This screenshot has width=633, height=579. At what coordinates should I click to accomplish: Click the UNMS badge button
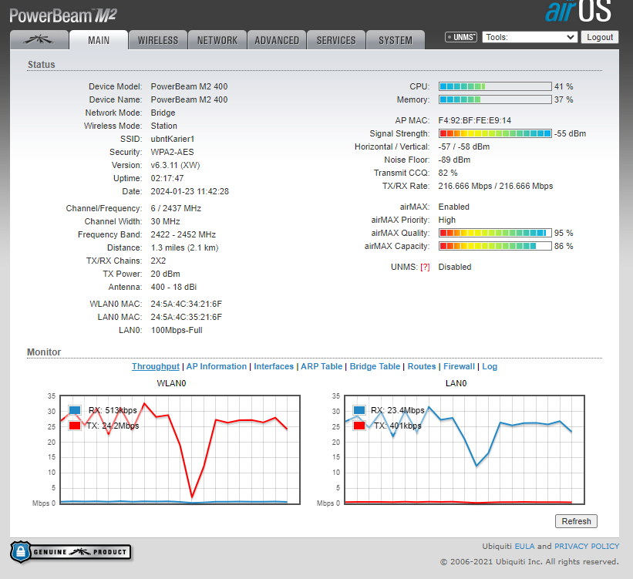tap(460, 37)
